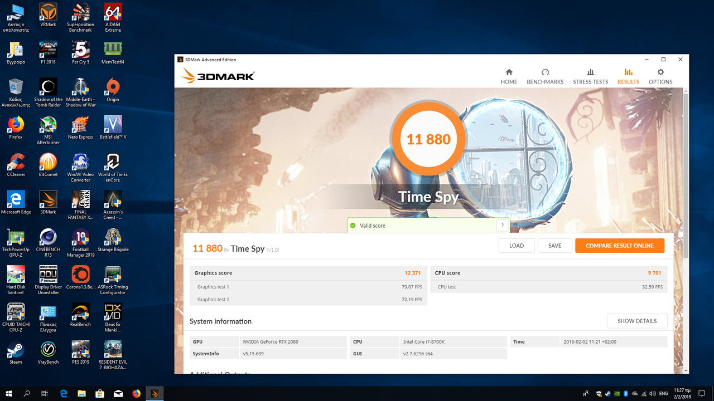The image size is (714, 401).
Task: Open VrayBench desktop icon
Action: point(48,353)
